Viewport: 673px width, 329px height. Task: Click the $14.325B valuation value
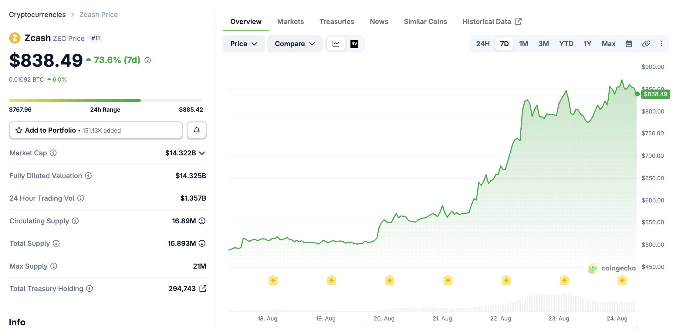(x=191, y=176)
